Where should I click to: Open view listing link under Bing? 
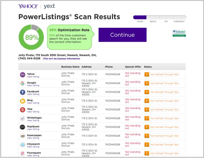(x=33, y=103)
